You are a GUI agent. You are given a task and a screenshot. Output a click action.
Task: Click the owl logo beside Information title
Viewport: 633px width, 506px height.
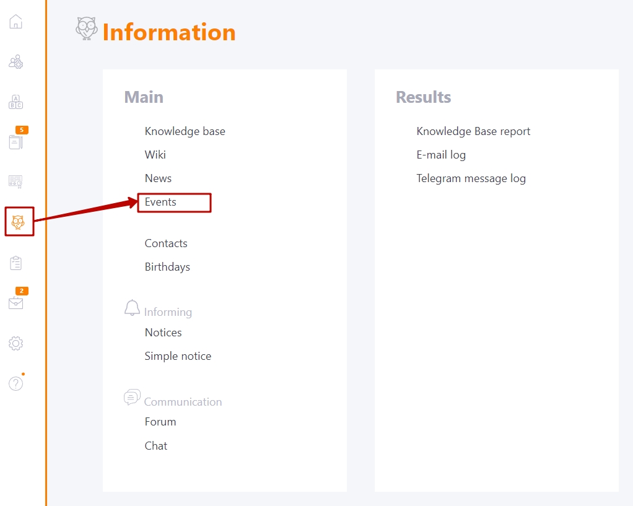(x=86, y=28)
